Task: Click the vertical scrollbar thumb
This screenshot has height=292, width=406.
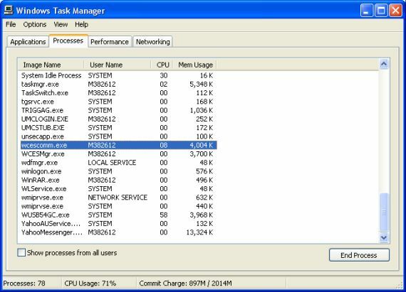Action: click(384, 212)
